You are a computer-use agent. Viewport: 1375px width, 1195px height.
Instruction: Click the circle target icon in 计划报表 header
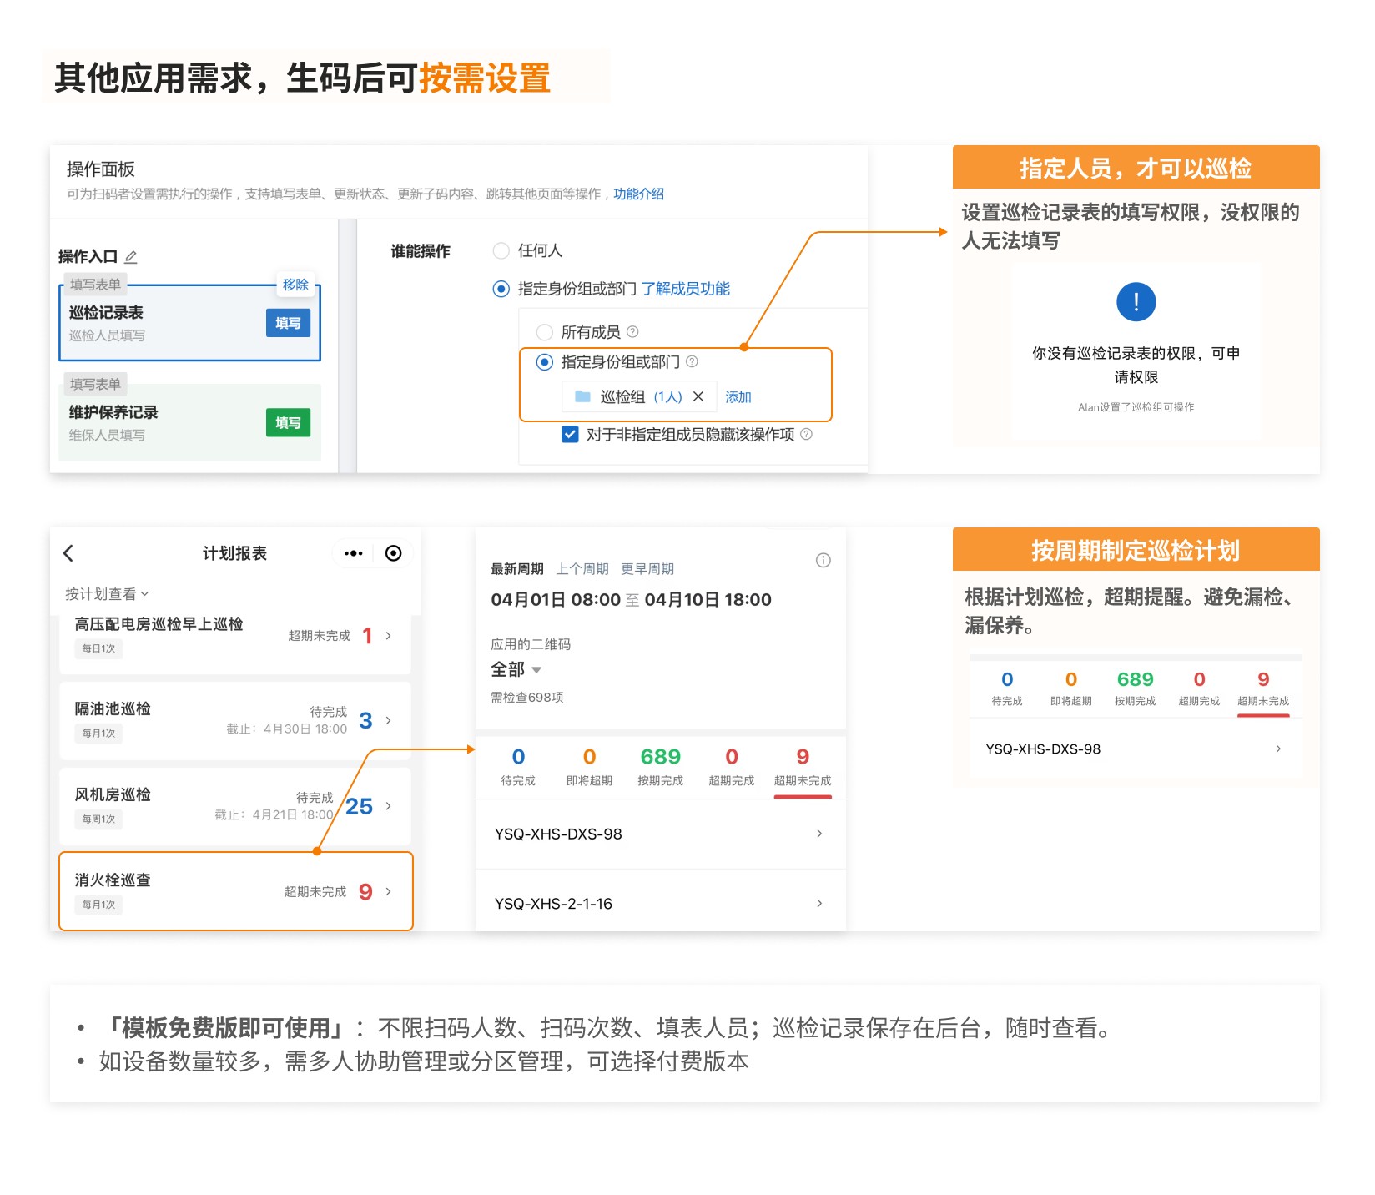point(393,553)
